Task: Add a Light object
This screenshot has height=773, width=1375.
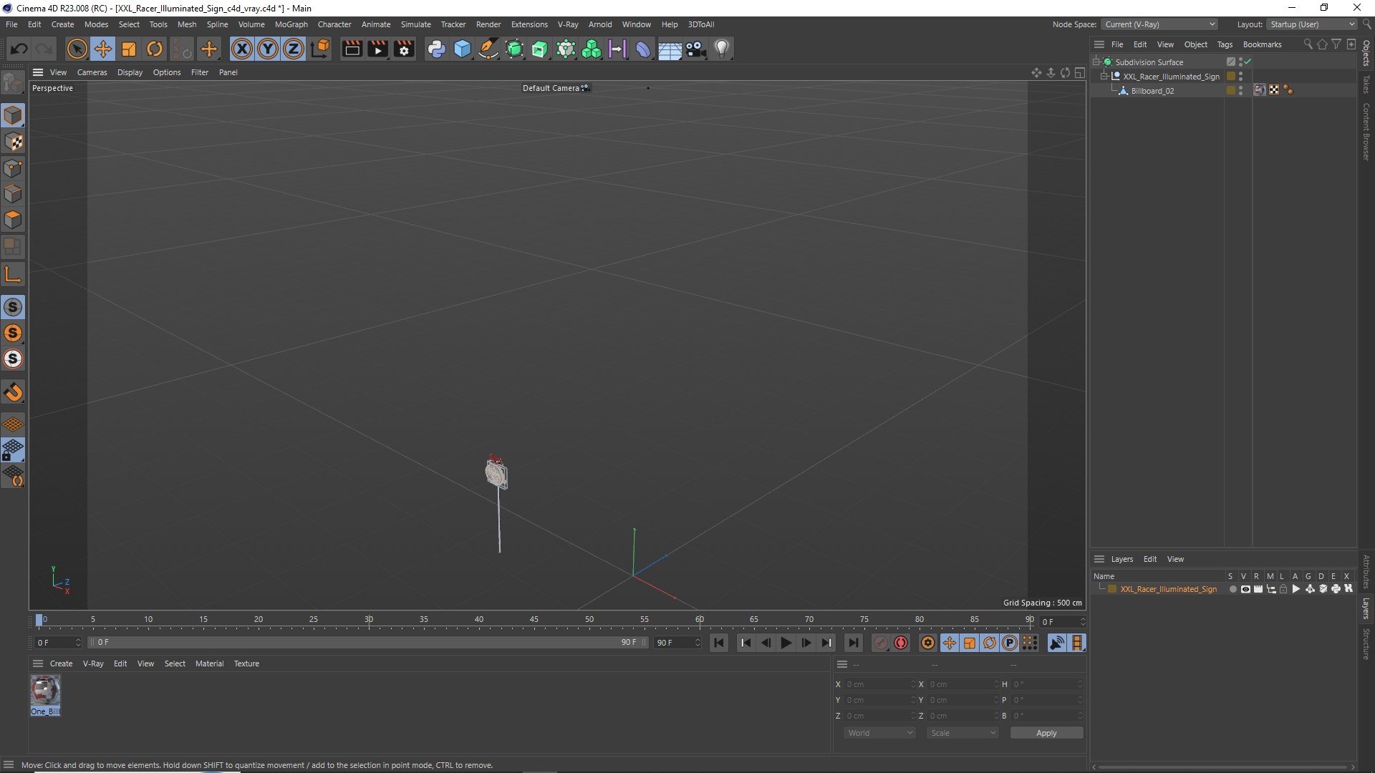Action: point(722,49)
